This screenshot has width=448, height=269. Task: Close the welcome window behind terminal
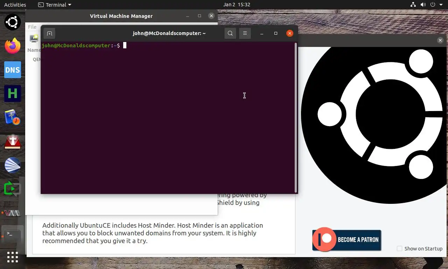pos(440,40)
